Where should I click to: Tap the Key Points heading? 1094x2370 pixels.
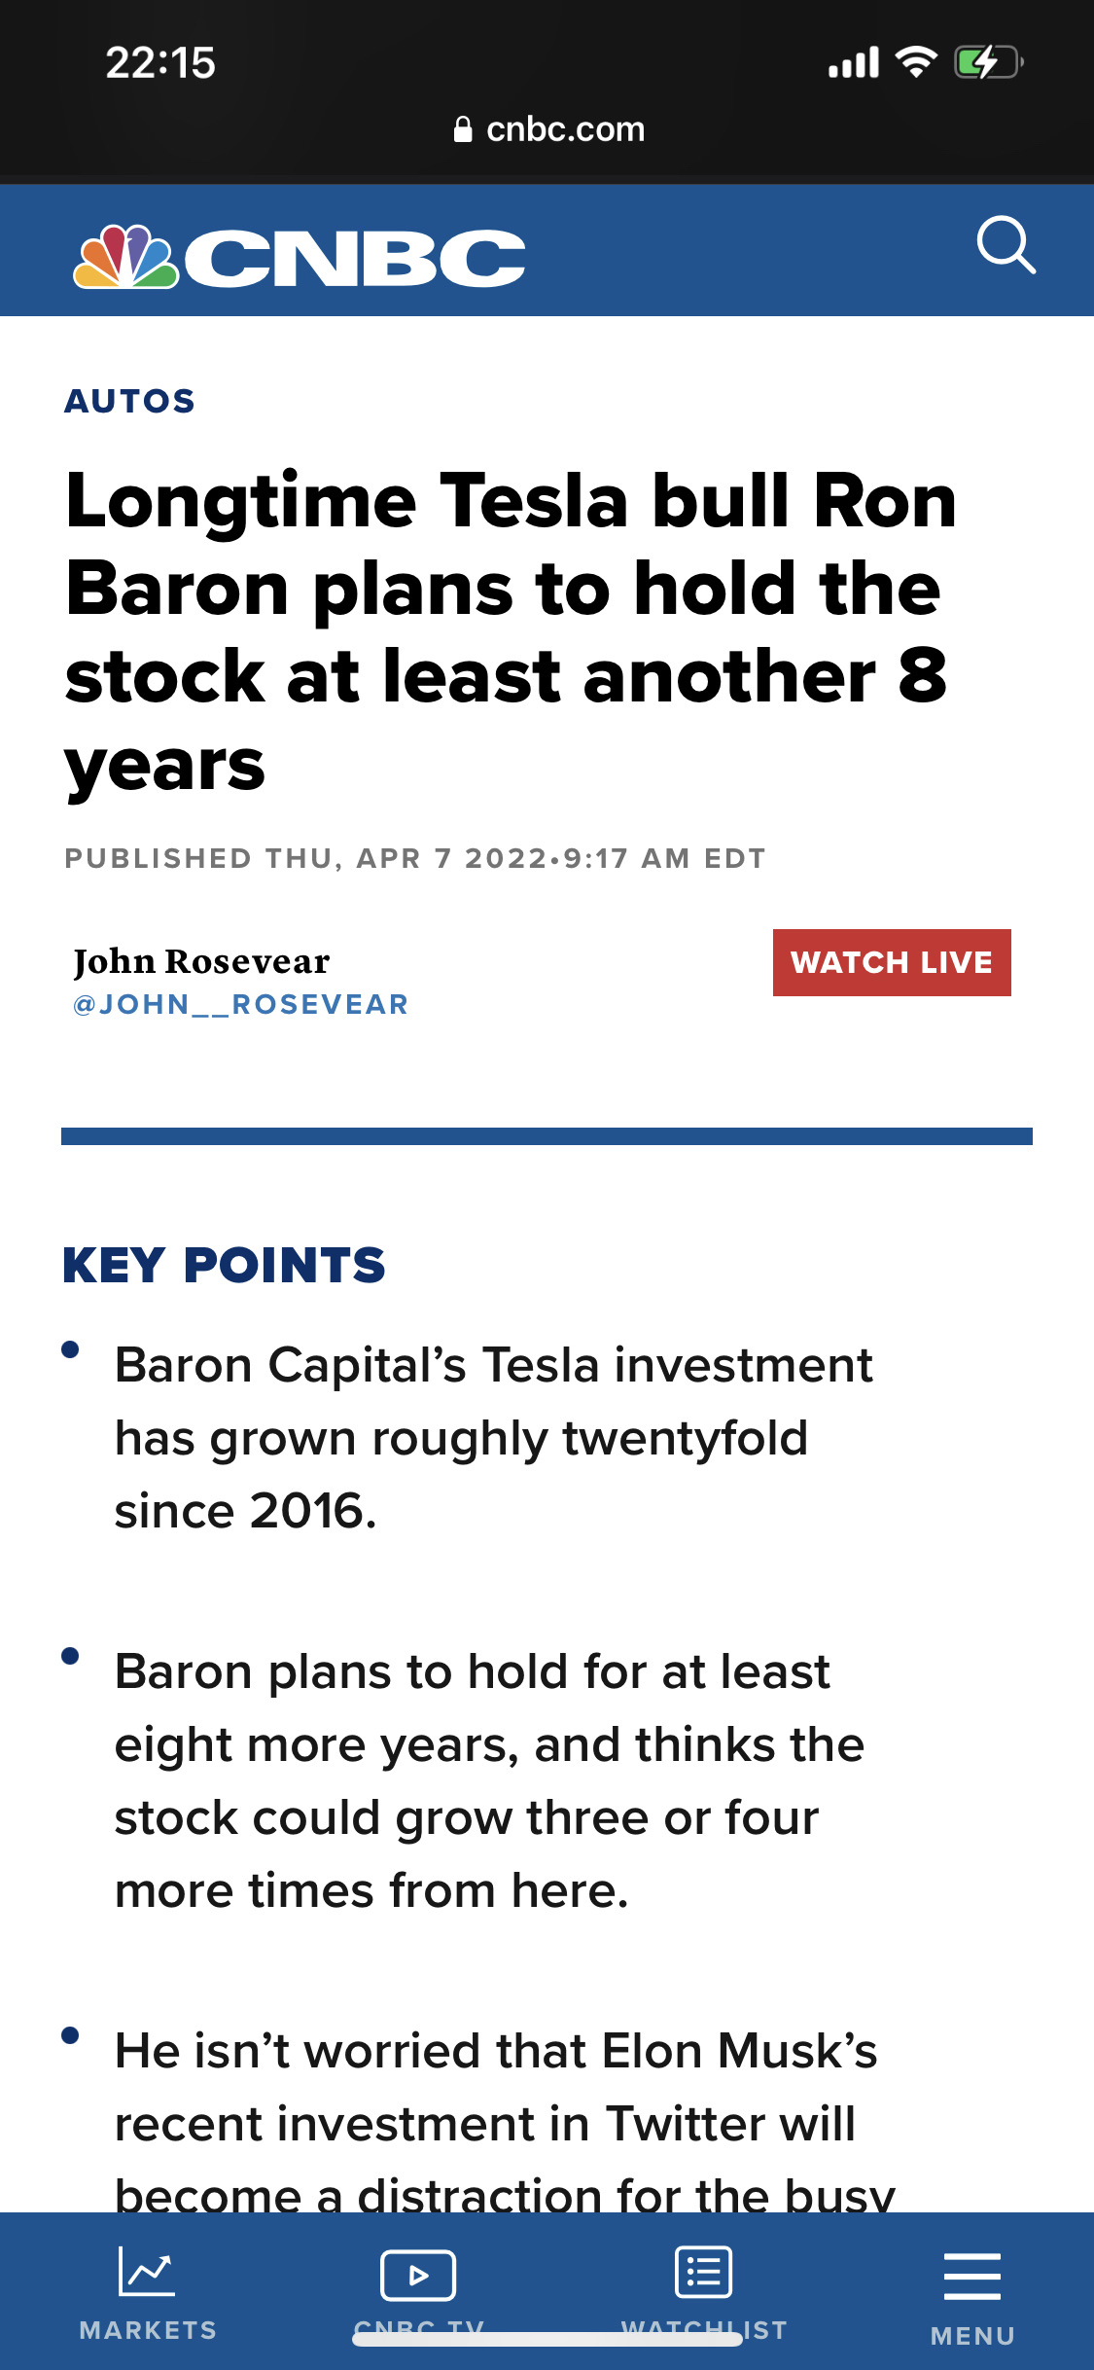(224, 1265)
